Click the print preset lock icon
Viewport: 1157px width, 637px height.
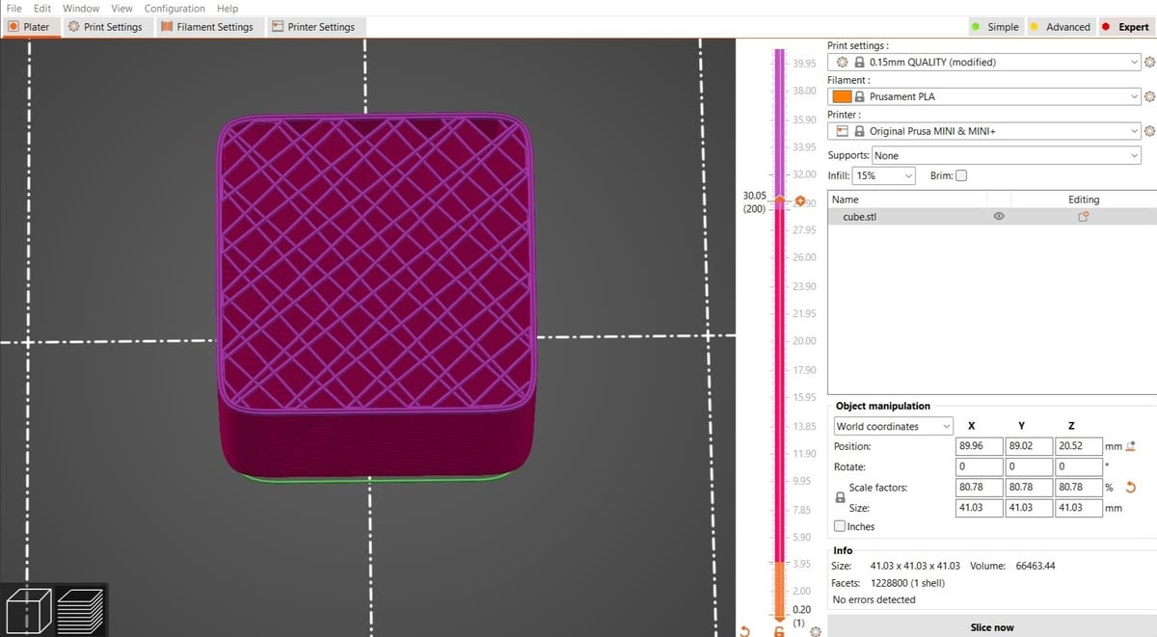[x=859, y=63]
